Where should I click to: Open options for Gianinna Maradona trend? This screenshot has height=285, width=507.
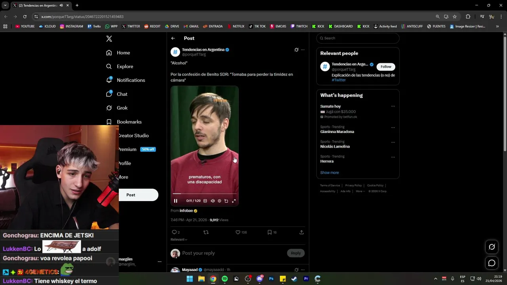pos(393,127)
